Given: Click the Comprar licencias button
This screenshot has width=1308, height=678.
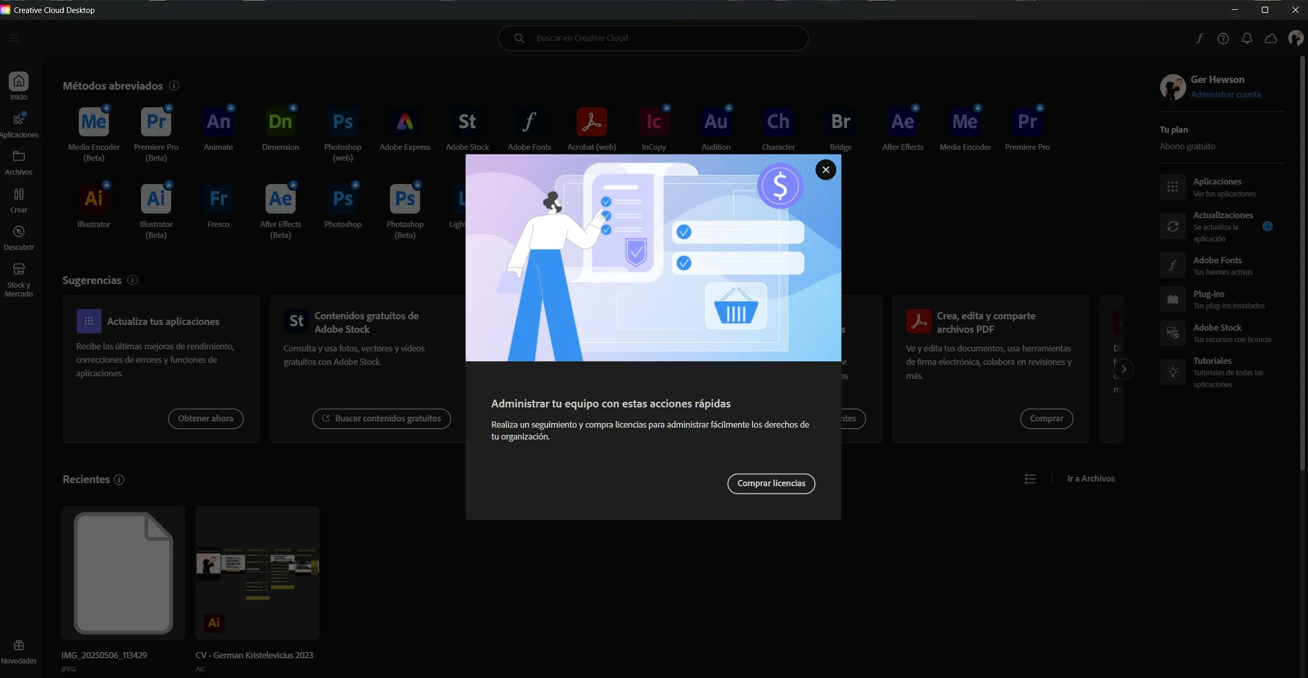Looking at the screenshot, I should click(771, 483).
